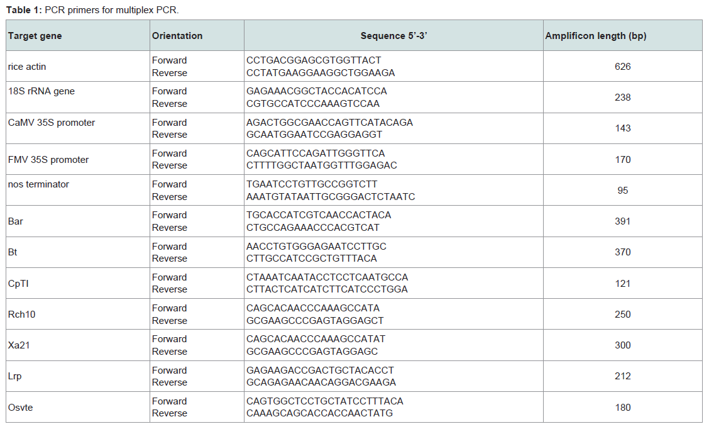
Task: Select sequence TGCACCATCGTCAACCACTACA
Action: (x=319, y=215)
